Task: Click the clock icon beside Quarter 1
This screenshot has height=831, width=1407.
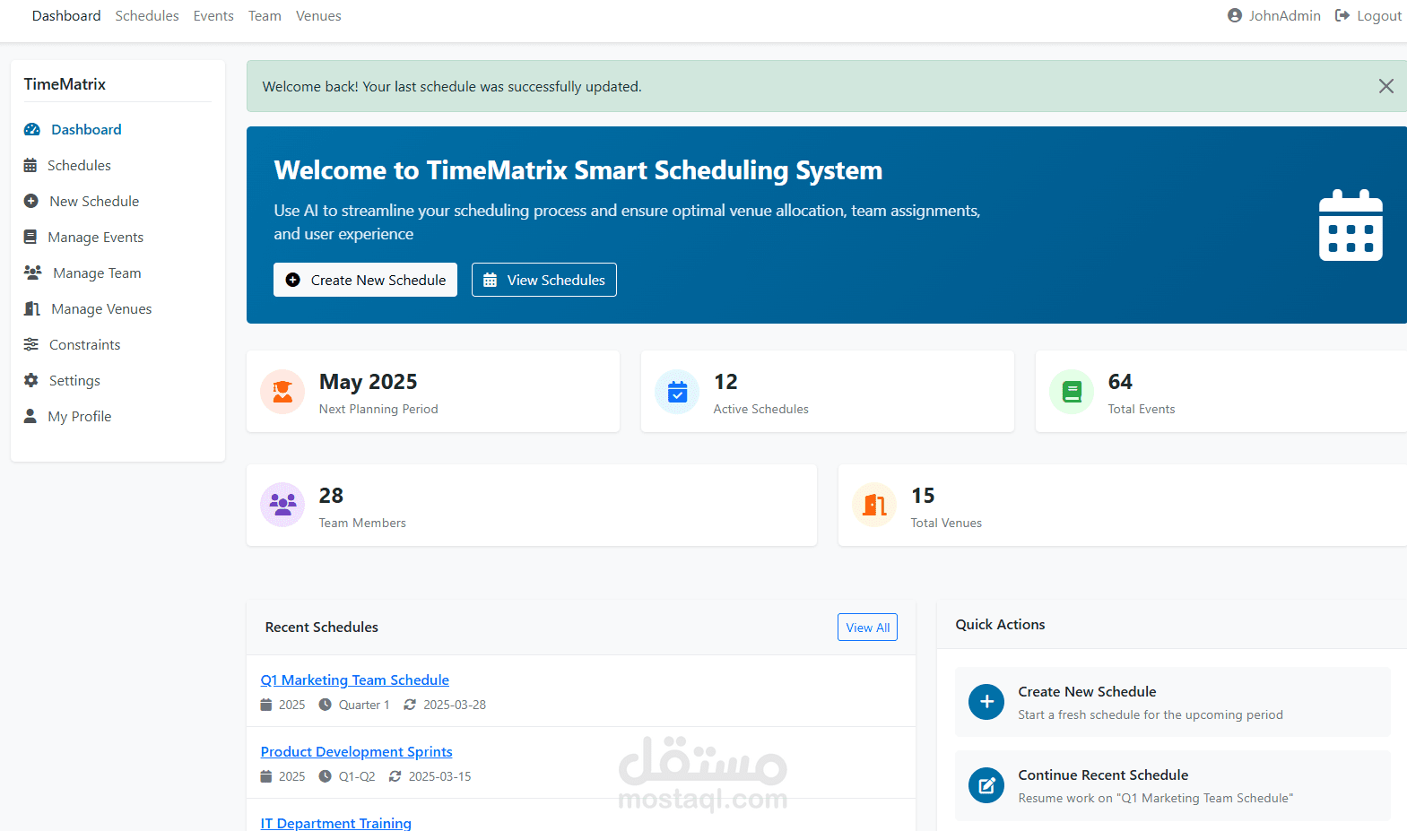Action: (x=326, y=705)
